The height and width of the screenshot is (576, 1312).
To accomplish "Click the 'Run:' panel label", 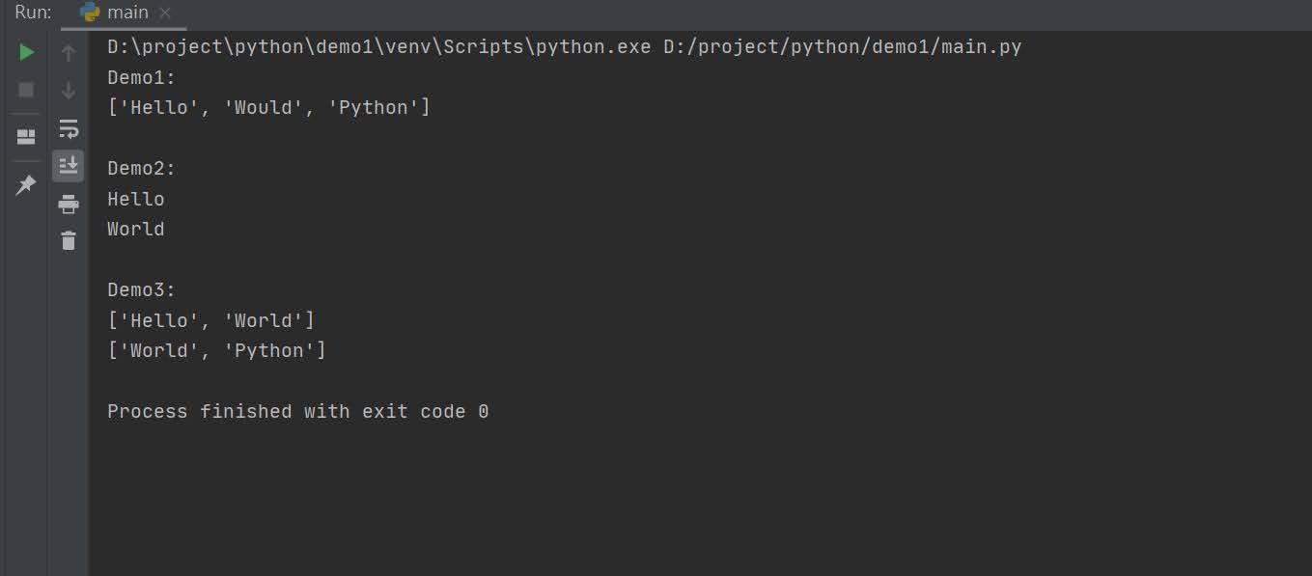I will [33, 13].
